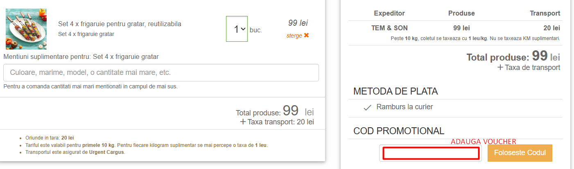Click the Produse column header
The width and height of the screenshot is (574, 169).
461,13
